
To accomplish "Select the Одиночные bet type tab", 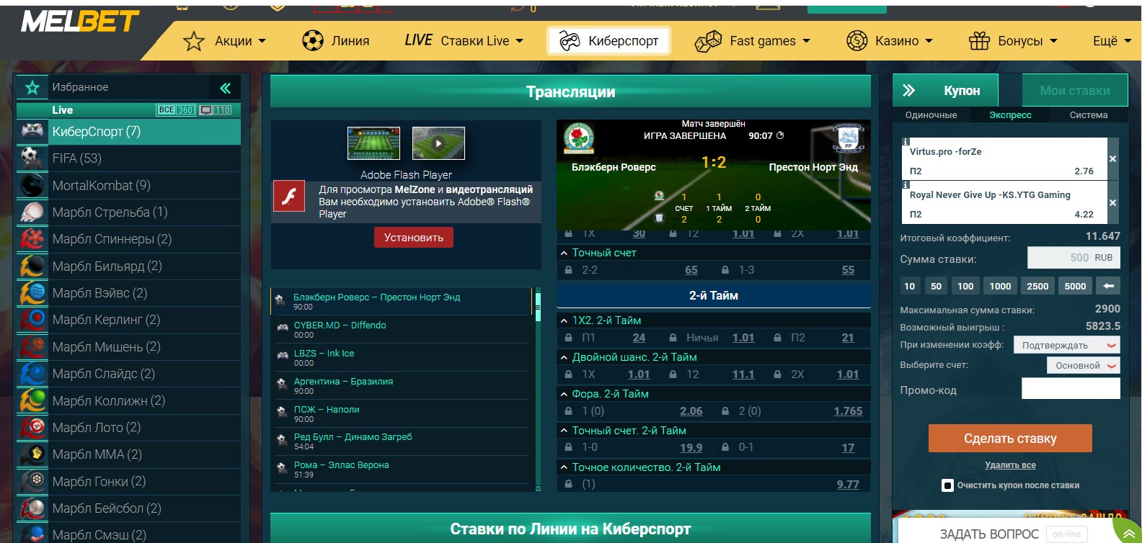I will [x=931, y=115].
